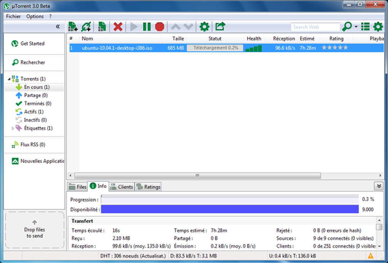Click the DHT : 306 noeuds status entry
Image resolution: width=388 pixels, height=263 pixels.
click(x=133, y=256)
